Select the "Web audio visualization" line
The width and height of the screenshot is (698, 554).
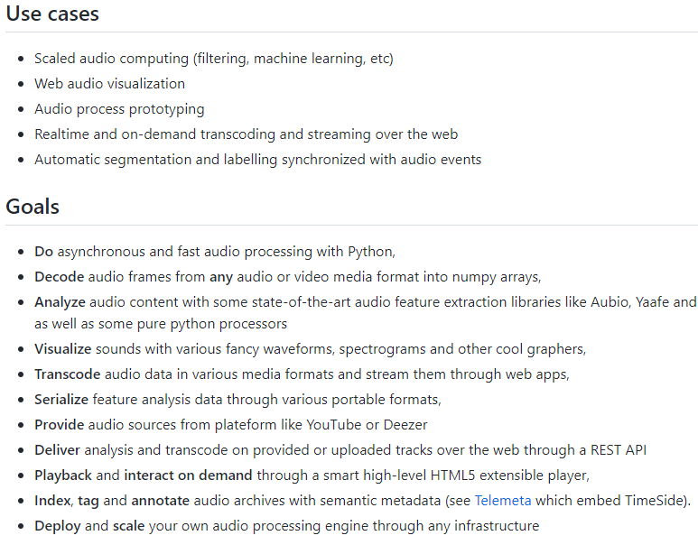click(109, 84)
